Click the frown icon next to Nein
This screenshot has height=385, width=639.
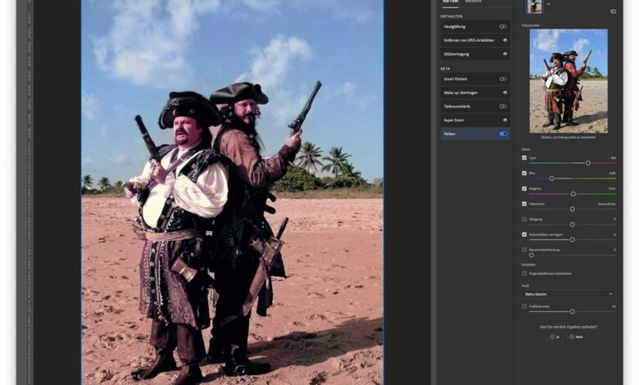(x=572, y=337)
